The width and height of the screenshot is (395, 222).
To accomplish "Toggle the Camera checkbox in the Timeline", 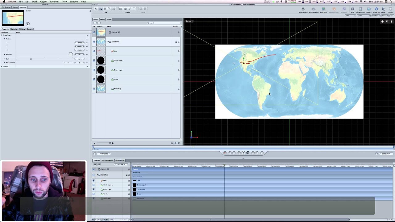I will tap(94, 169).
